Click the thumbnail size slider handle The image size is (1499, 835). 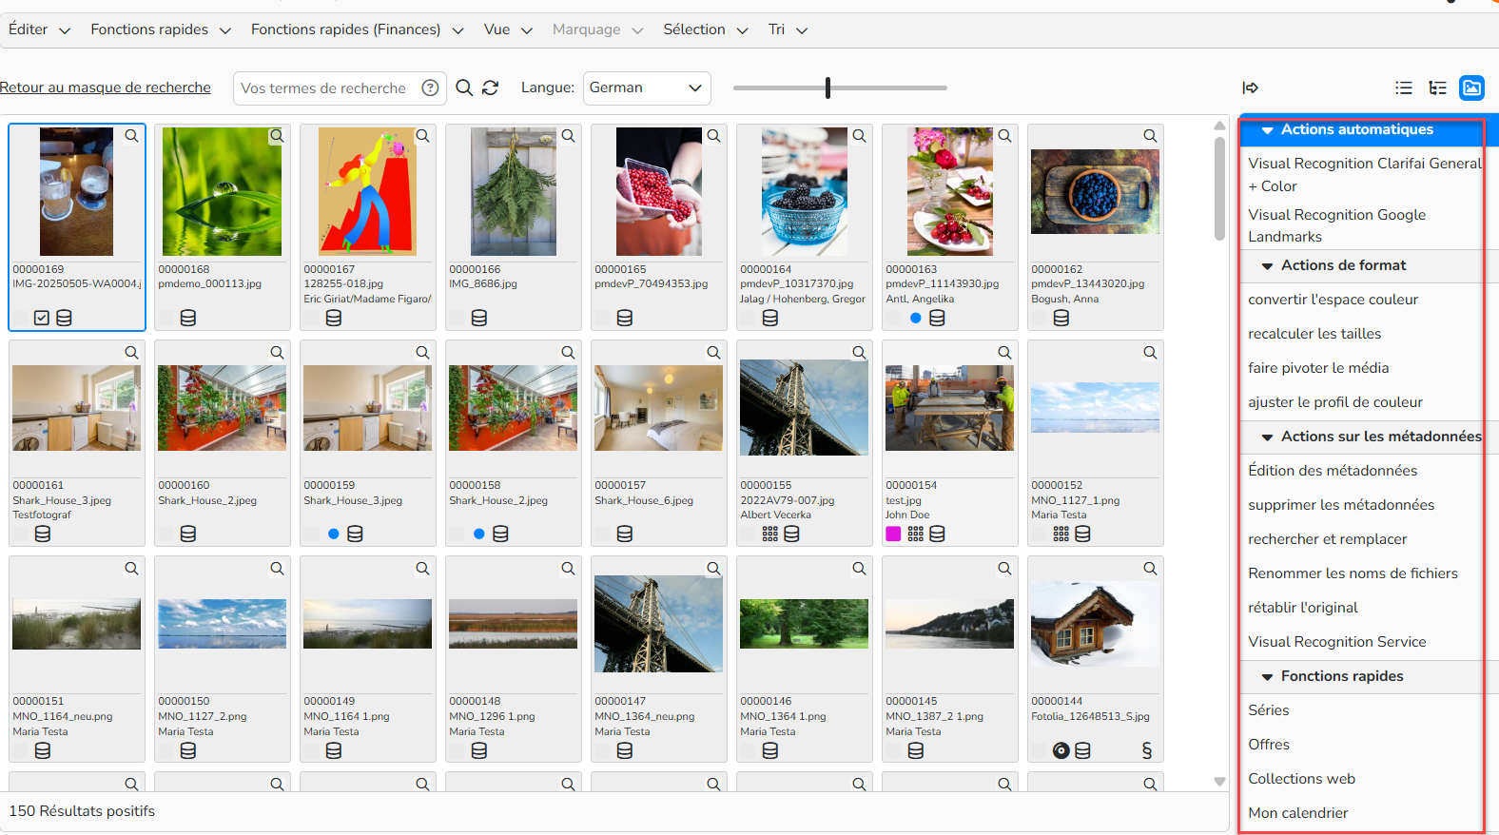827,87
